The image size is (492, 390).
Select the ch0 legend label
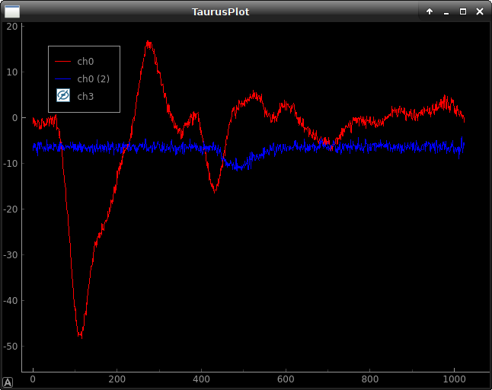(x=85, y=61)
